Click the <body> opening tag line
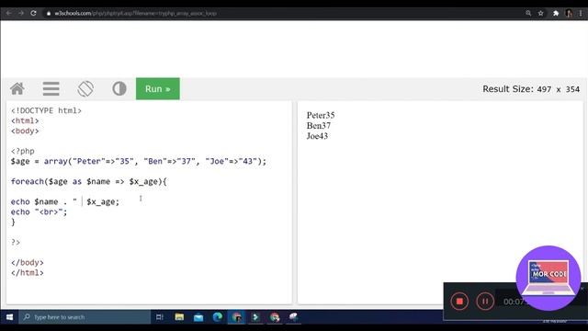This screenshot has width=588, height=331. (x=25, y=131)
